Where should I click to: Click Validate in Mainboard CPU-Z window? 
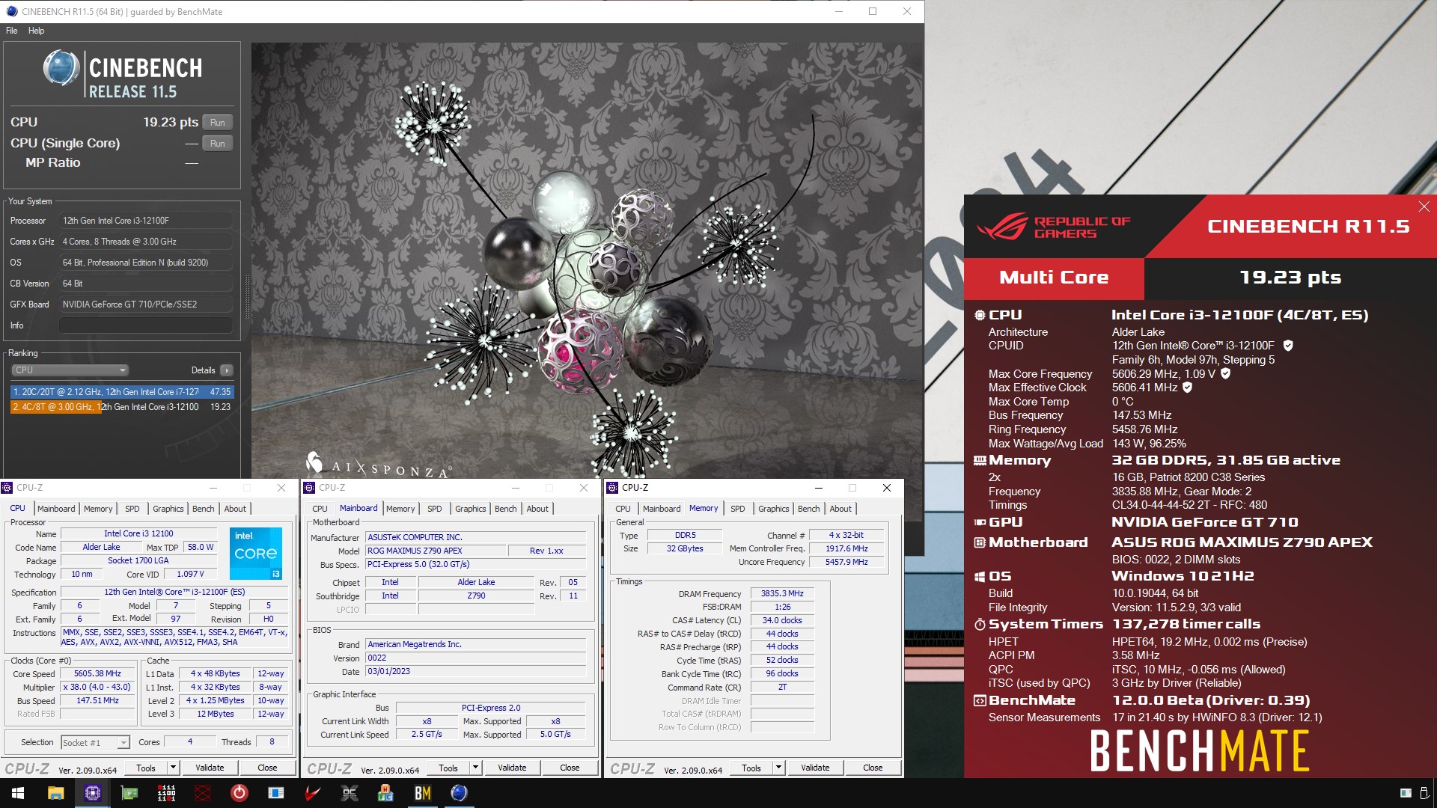(x=512, y=768)
